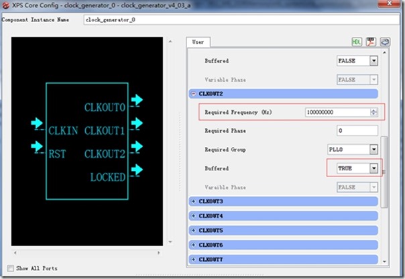Click the RST input arrow in diagram

coord(37,146)
